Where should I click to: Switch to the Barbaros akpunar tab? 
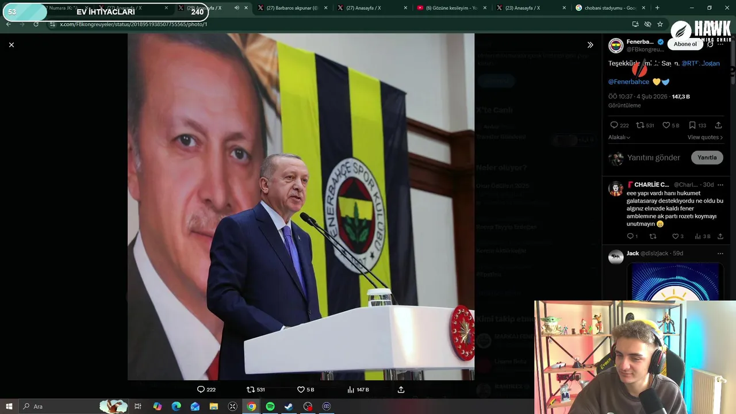tap(292, 8)
